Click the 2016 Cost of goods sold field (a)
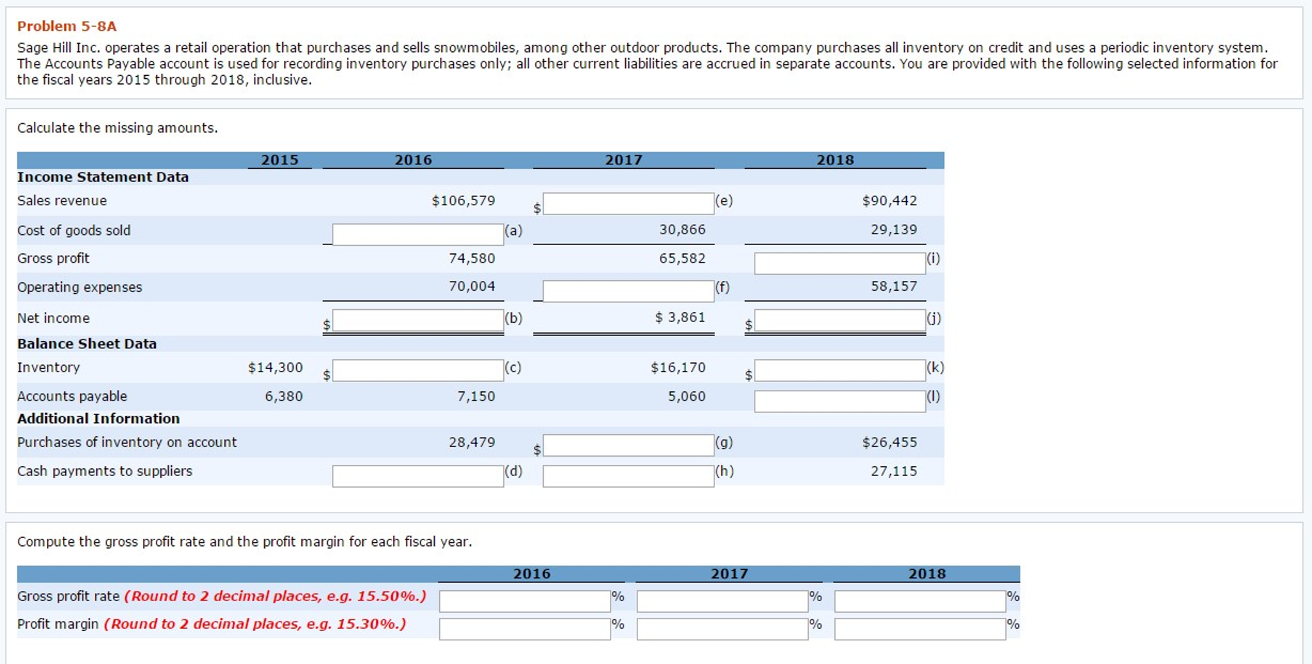This screenshot has height=664, width=1312. coord(418,234)
